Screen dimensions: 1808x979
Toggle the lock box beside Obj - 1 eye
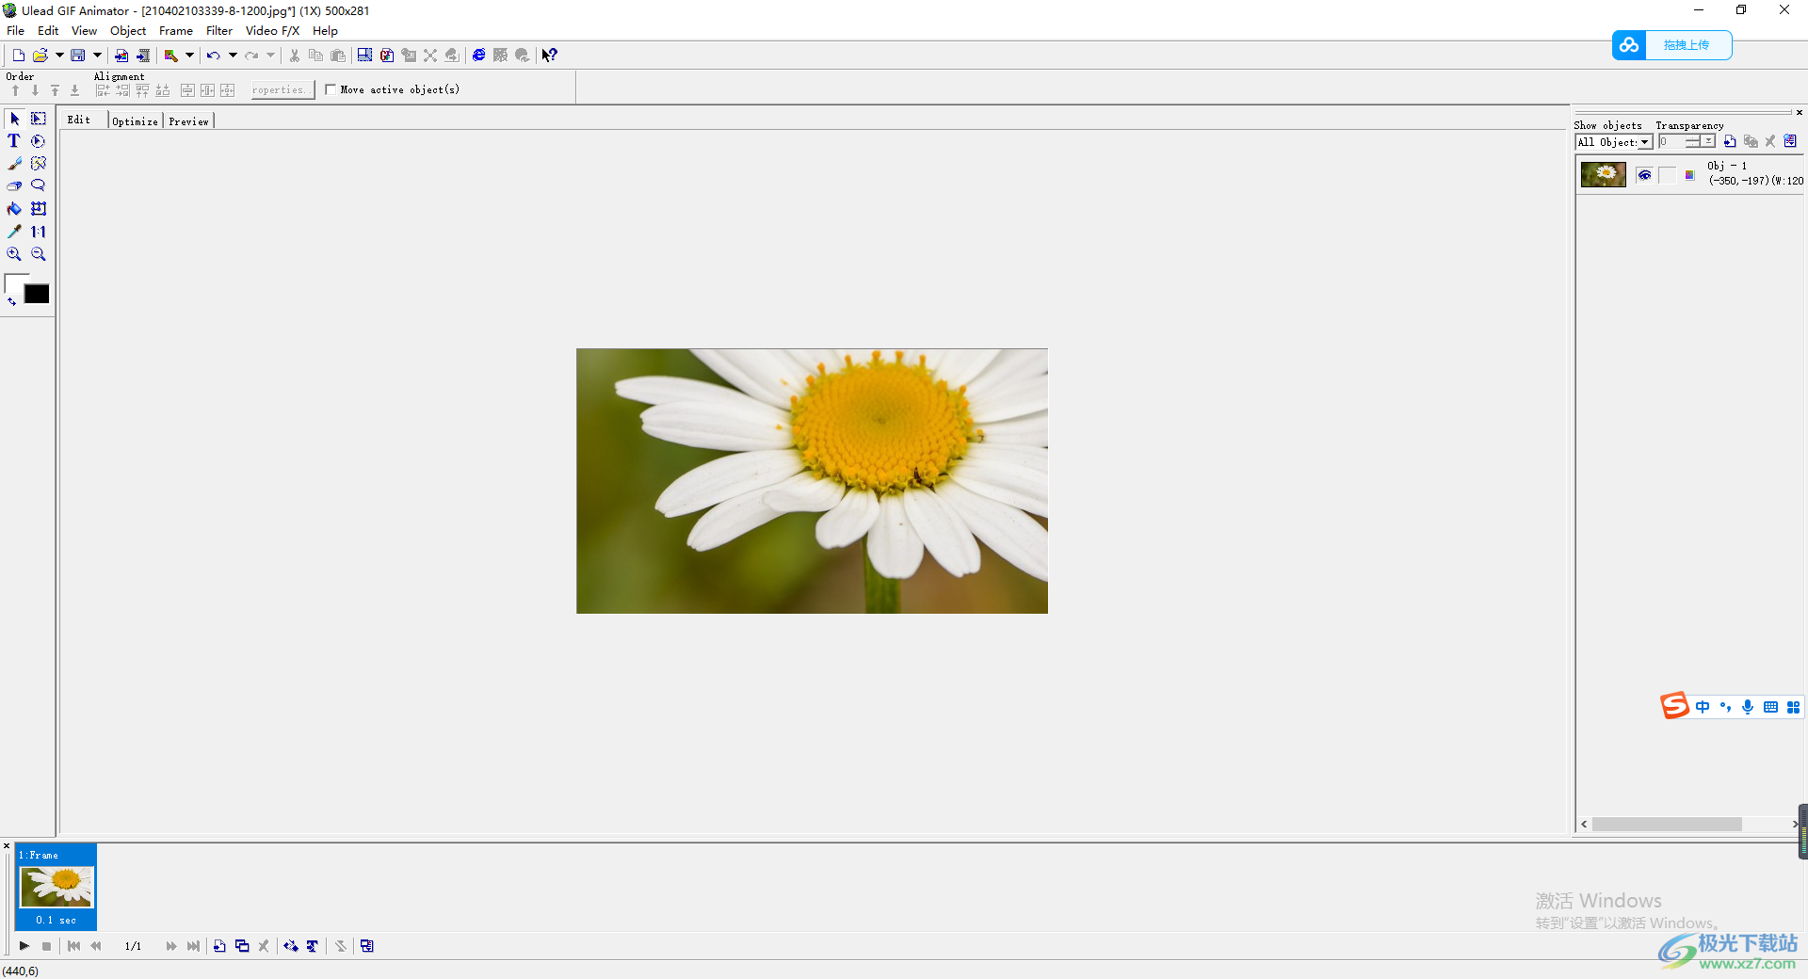click(x=1667, y=175)
